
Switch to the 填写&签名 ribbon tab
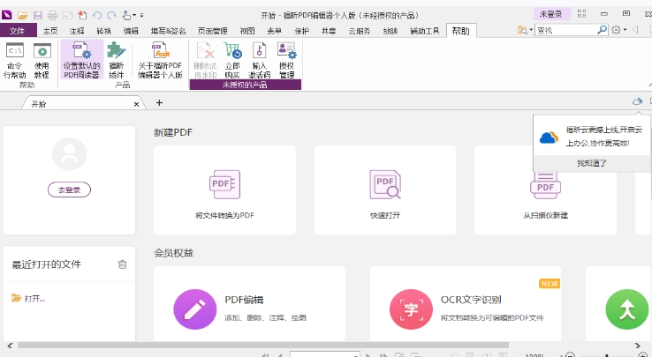(x=168, y=31)
